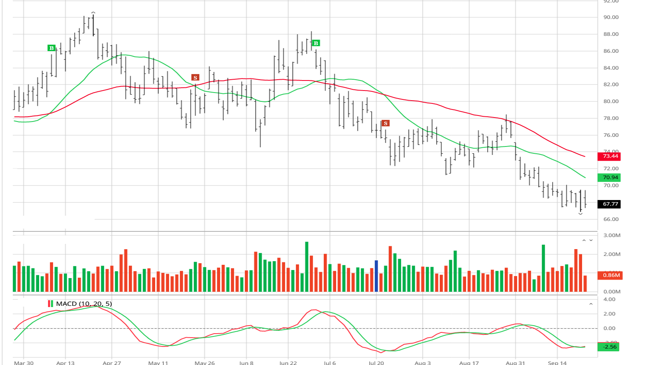This screenshot has width=645, height=365.
Task: Move volume pane up with its up chevron
Action: pyautogui.click(x=584, y=240)
